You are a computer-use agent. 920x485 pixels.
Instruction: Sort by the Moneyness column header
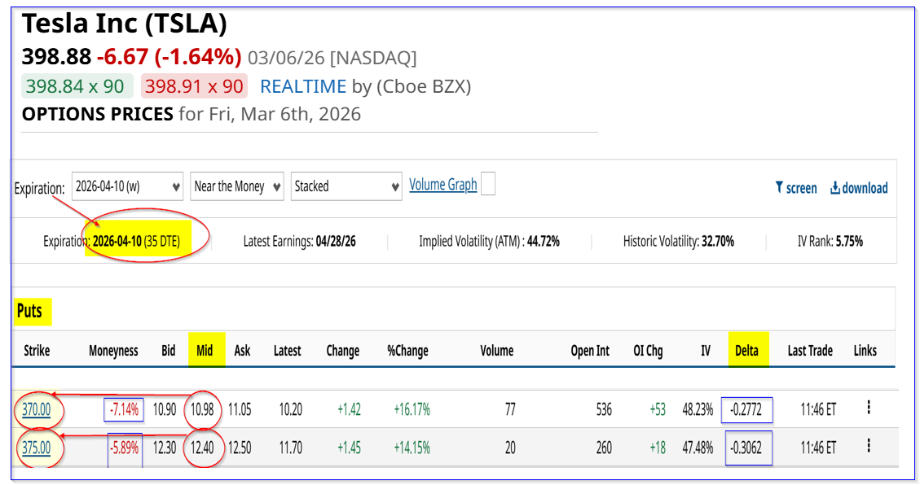pos(113,351)
